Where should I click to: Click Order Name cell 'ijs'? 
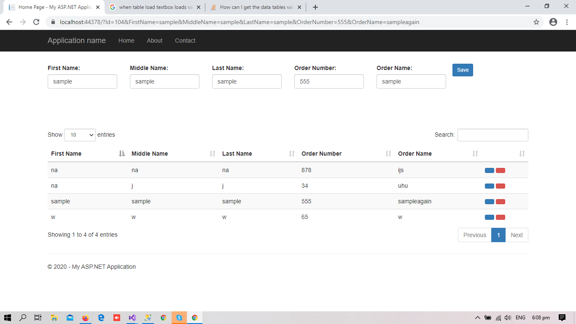[x=401, y=170]
